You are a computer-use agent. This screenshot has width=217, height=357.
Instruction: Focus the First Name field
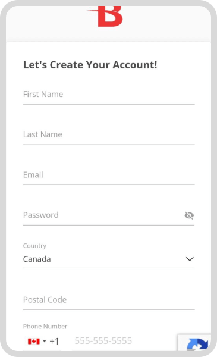tap(109, 95)
